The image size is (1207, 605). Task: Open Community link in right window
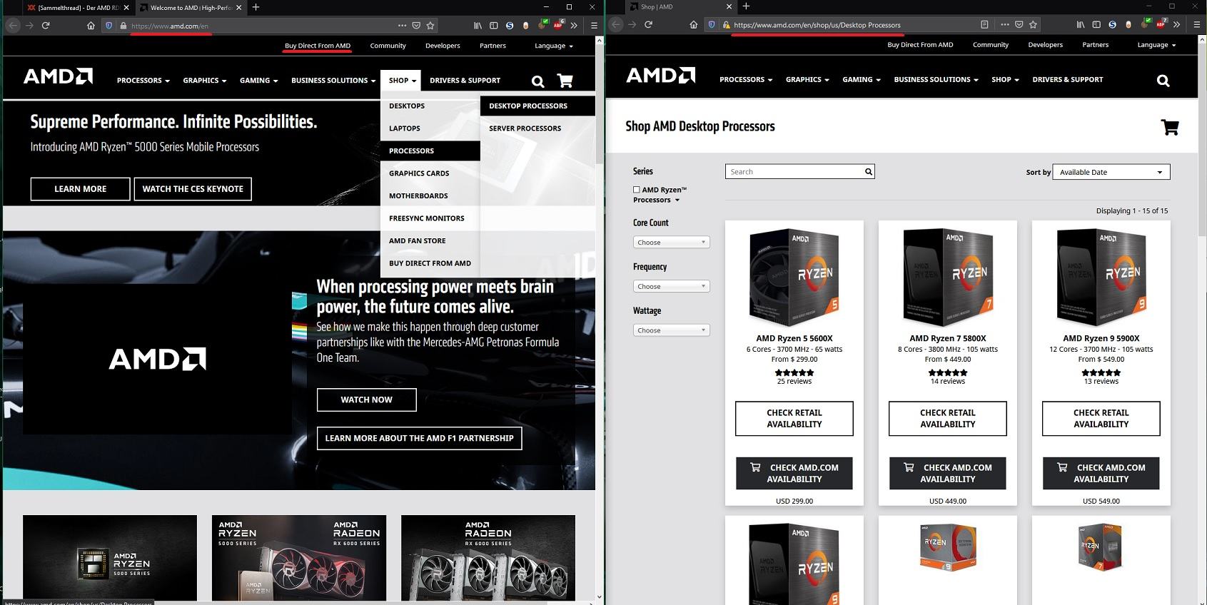pyautogui.click(x=991, y=45)
